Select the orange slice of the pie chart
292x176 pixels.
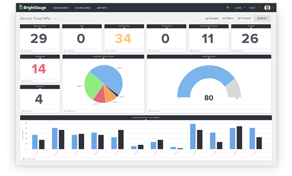pos(110,95)
